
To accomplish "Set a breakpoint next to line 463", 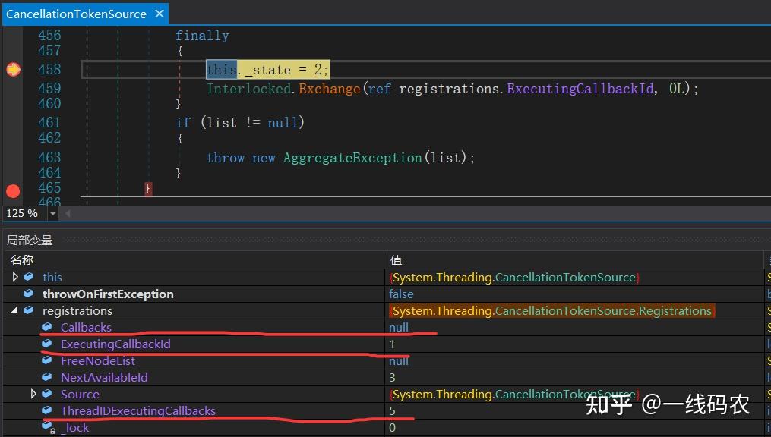I will tap(12, 157).
